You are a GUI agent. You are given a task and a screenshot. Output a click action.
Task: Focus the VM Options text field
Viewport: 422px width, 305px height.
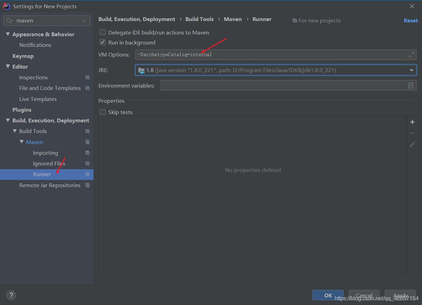[x=276, y=55]
